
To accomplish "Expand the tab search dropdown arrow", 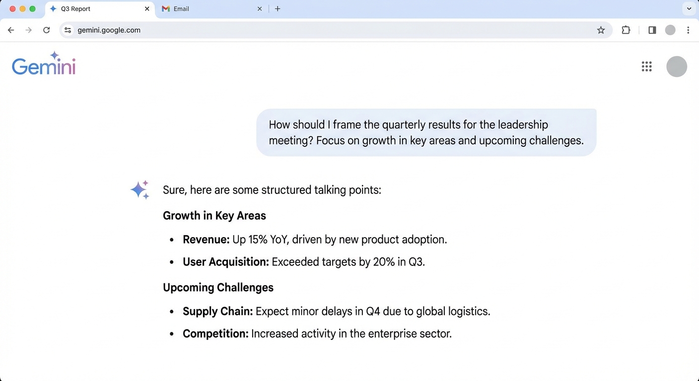I will [689, 9].
